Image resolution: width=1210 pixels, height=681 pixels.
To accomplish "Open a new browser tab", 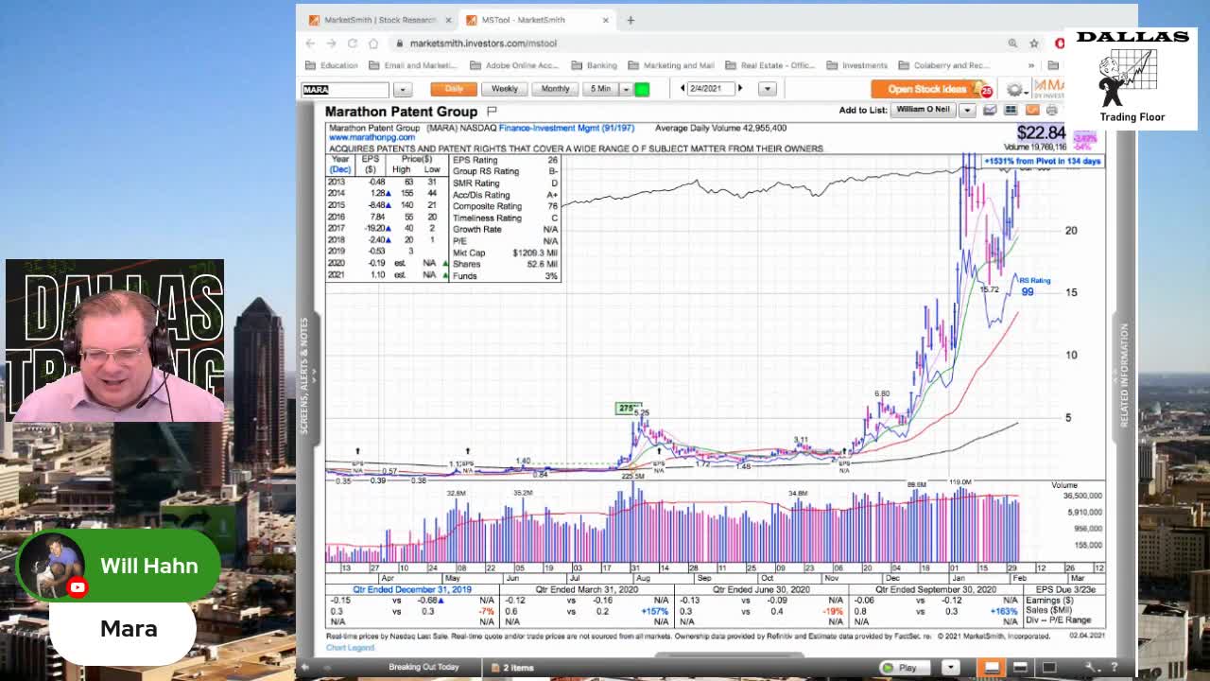I will tap(631, 19).
